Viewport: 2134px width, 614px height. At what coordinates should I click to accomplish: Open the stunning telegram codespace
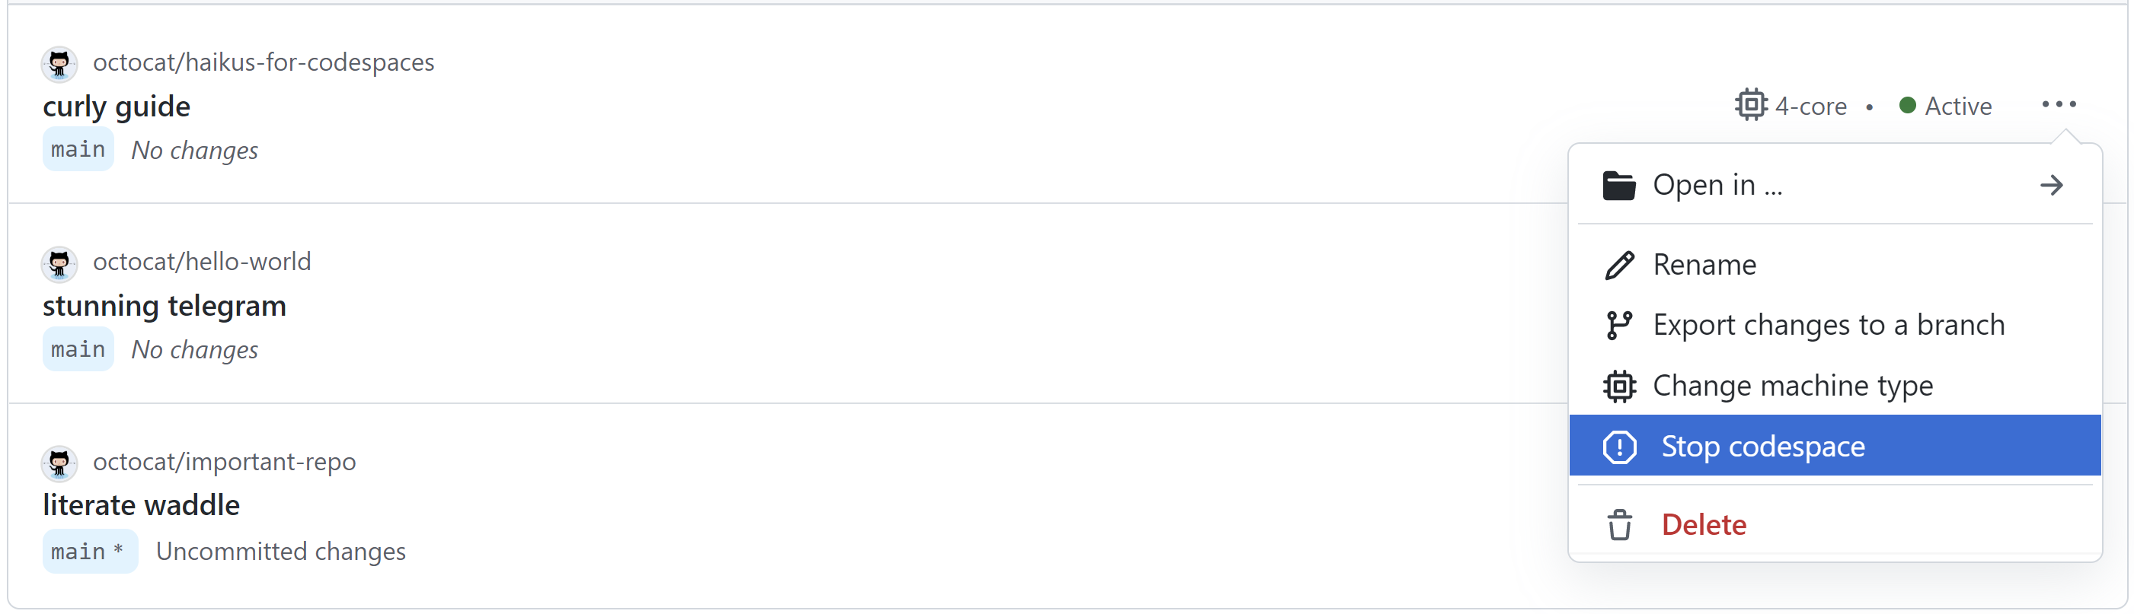pos(164,306)
